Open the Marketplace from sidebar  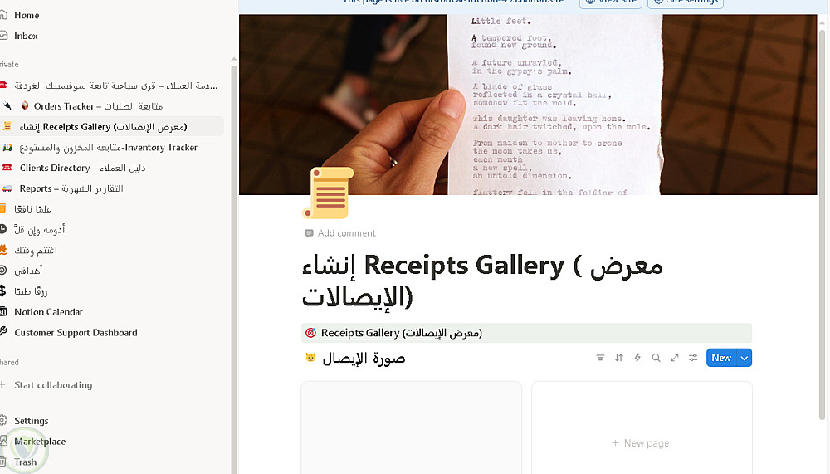coord(40,442)
